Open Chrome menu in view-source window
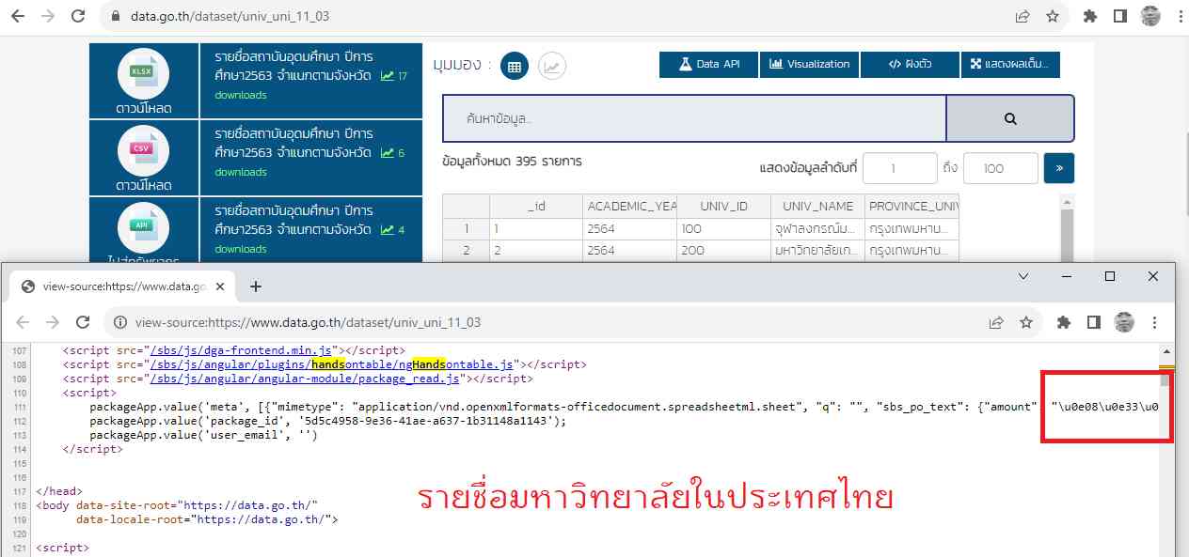The image size is (1189, 557). [x=1155, y=322]
